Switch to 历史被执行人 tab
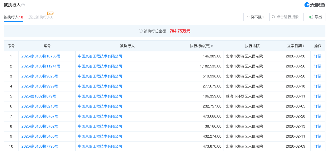 pyautogui.click(x=40, y=17)
